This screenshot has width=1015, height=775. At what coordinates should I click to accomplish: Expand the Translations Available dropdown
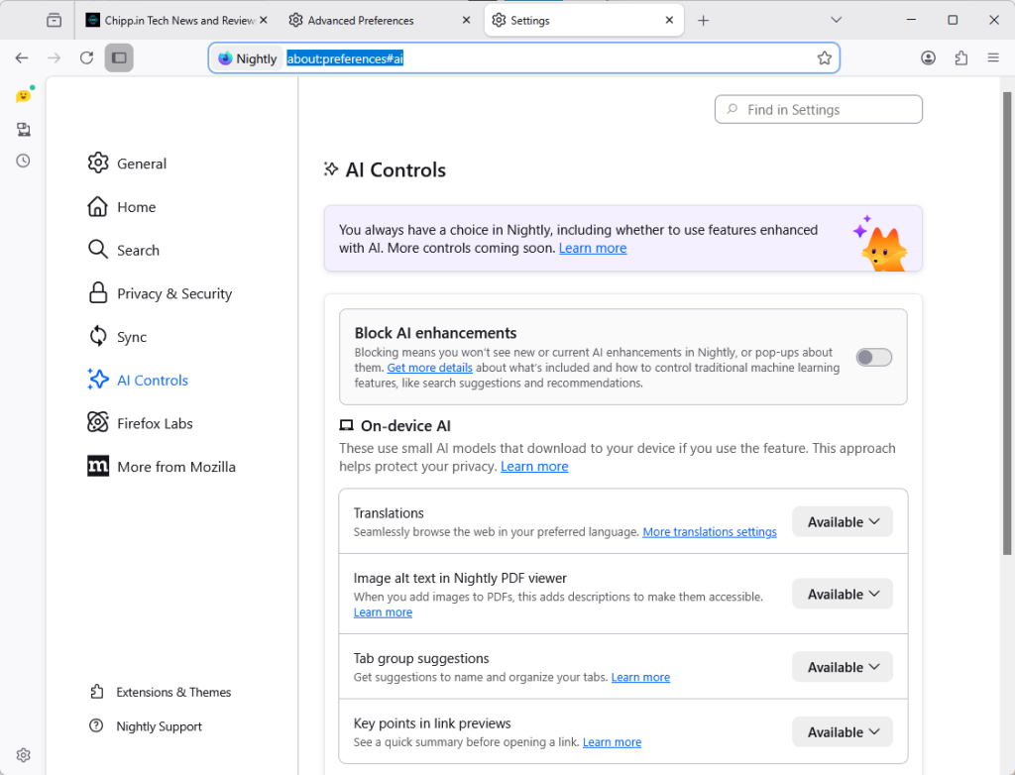[842, 522]
